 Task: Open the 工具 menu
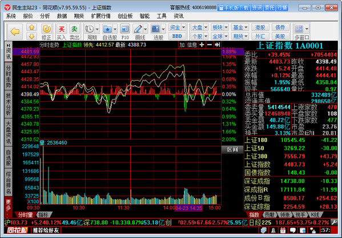point(162,16)
